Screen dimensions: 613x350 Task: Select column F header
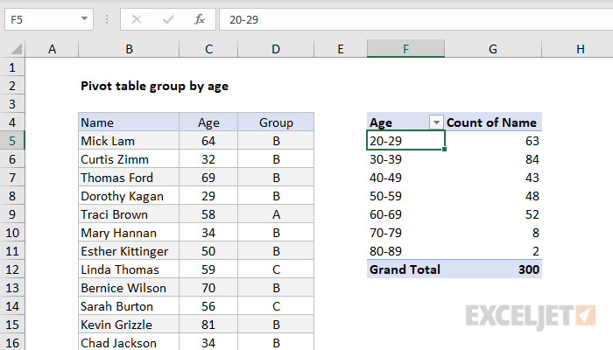405,49
